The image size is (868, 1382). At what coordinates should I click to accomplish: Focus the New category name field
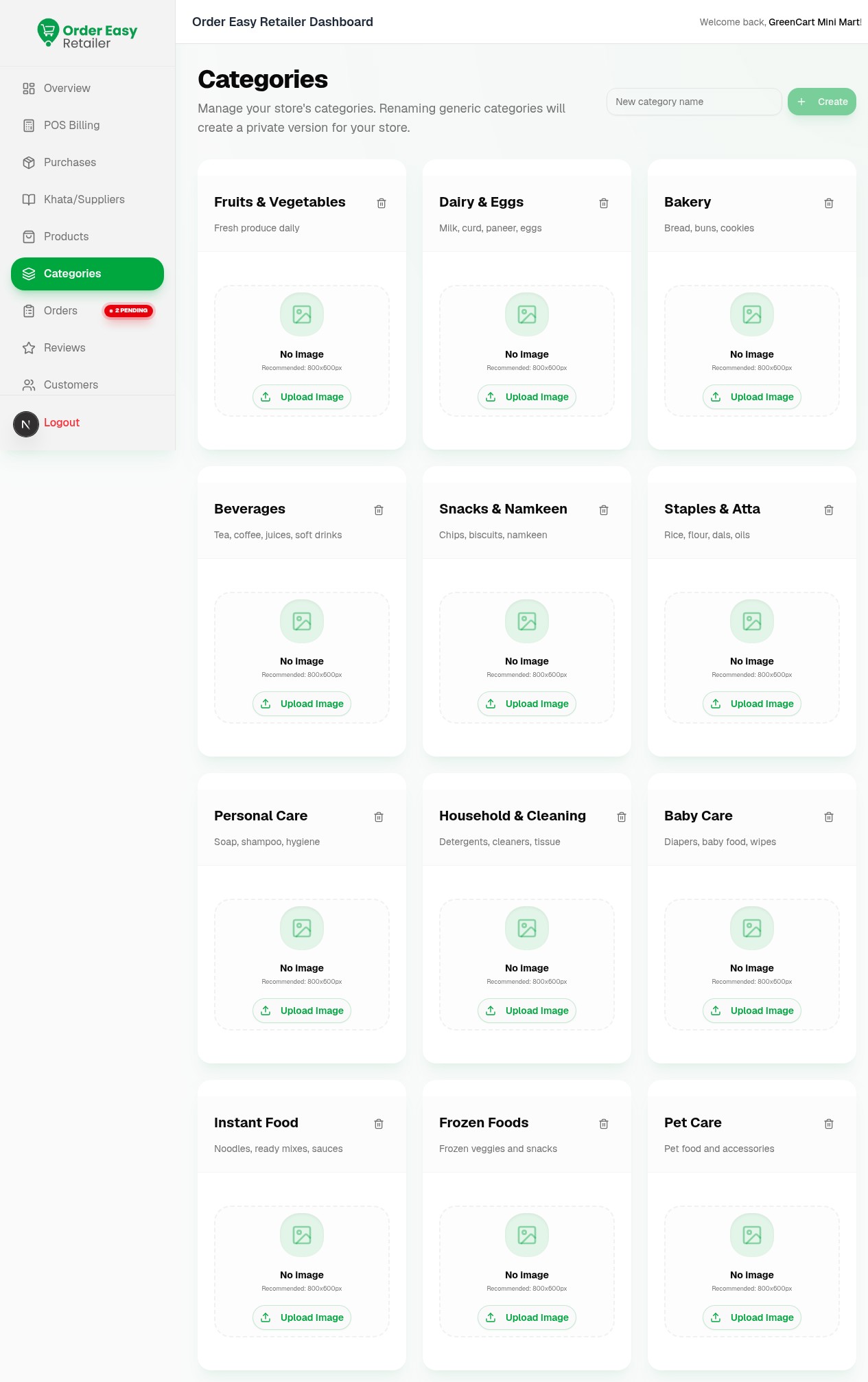click(x=694, y=102)
